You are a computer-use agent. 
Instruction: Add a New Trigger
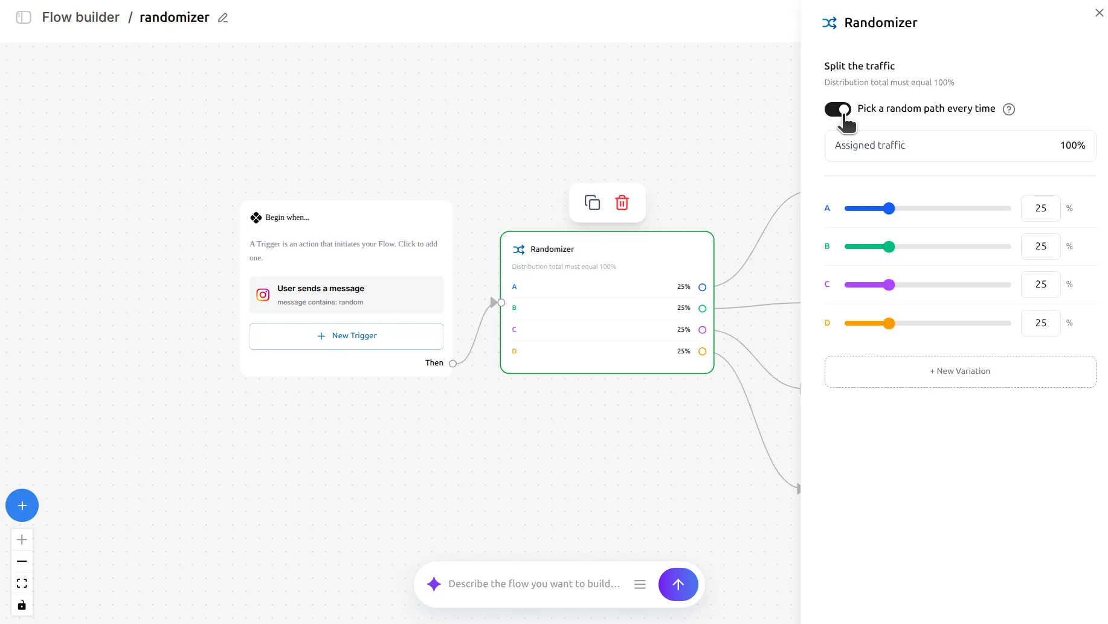(346, 336)
